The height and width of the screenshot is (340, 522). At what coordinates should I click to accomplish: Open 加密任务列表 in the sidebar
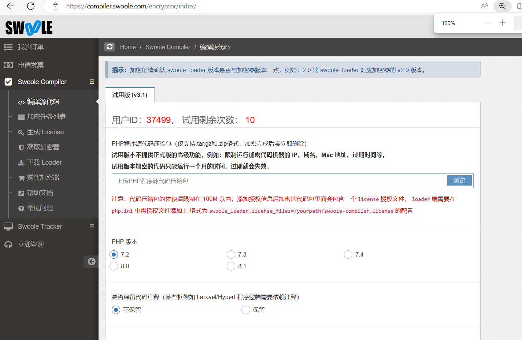coord(46,117)
